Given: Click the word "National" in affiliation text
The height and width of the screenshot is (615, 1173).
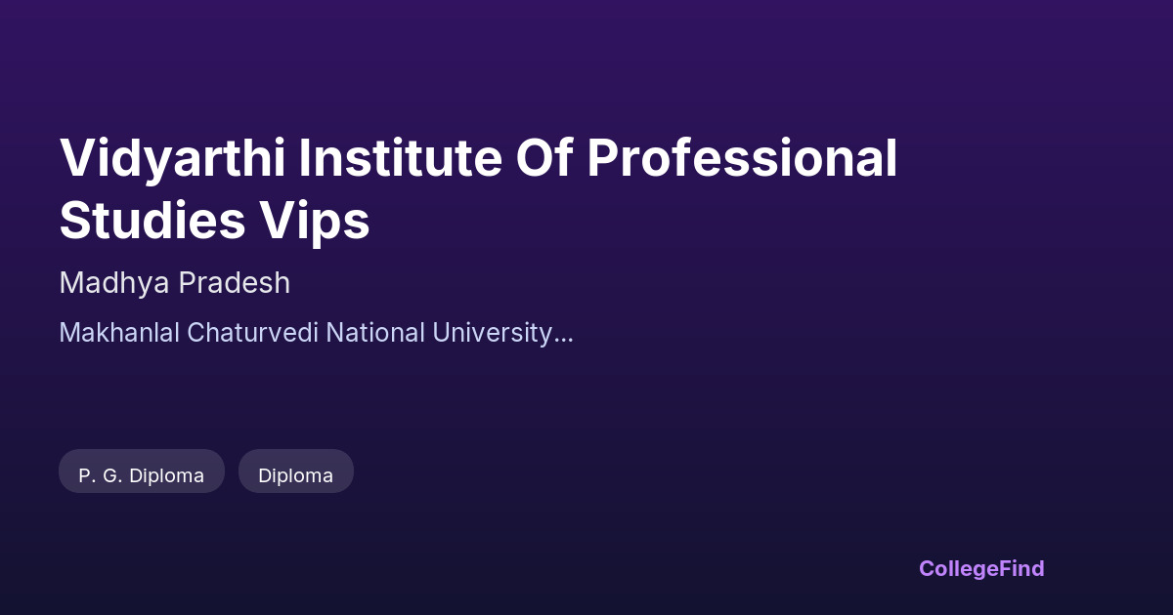Looking at the screenshot, I should (x=374, y=333).
